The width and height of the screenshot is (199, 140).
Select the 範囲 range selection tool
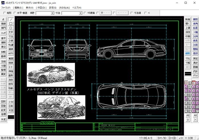click(11, 59)
